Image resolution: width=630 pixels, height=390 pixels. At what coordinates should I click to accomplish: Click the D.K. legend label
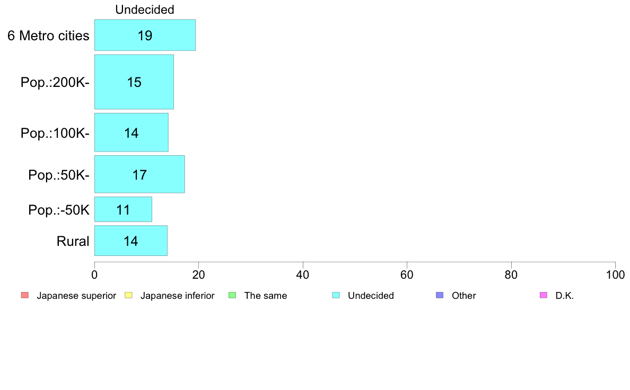coord(565,296)
